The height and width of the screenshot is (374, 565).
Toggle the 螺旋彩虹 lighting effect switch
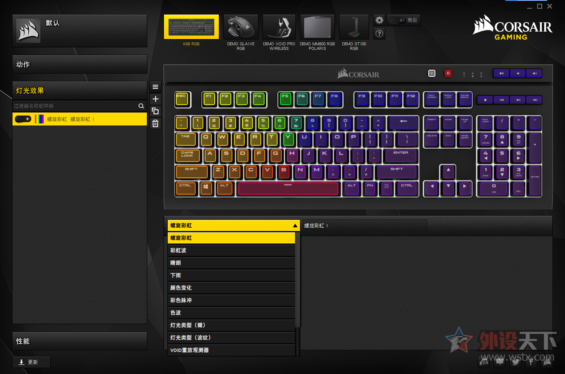tap(23, 119)
